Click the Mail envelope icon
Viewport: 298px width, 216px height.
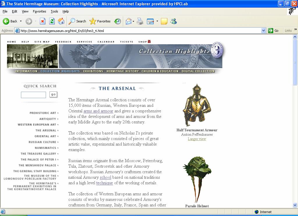click(x=129, y=21)
